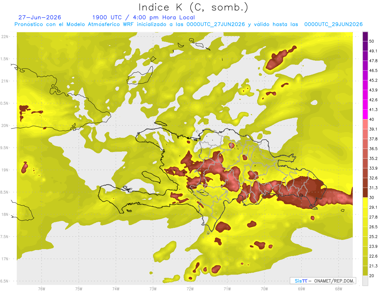Click the legend value '25.2'

tap(373, 237)
